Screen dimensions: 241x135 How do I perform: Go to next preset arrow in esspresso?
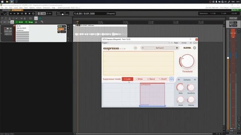point(177,48)
